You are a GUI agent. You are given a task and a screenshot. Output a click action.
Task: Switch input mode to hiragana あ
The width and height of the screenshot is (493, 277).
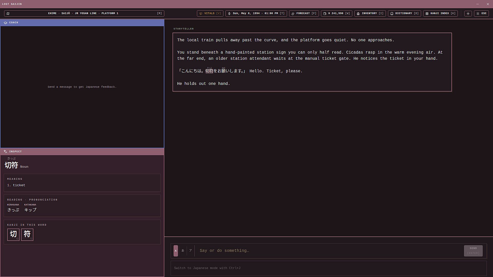coord(183,251)
